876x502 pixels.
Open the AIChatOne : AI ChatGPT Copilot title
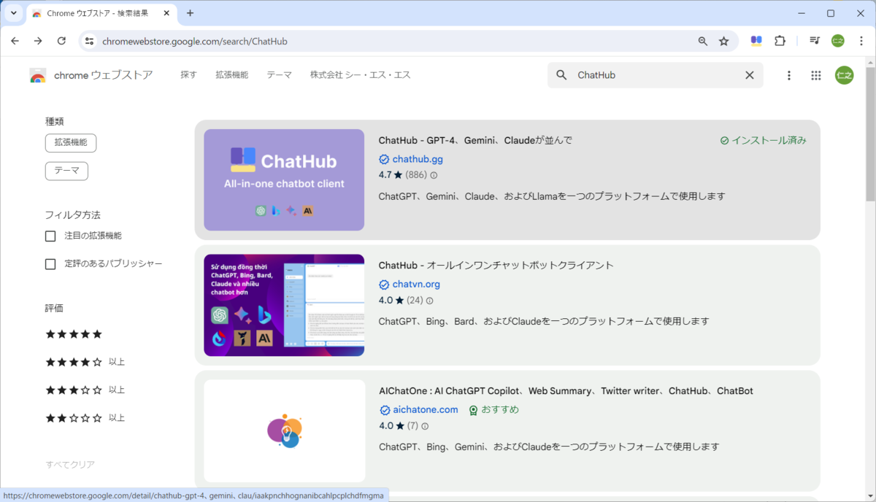[x=566, y=391]
